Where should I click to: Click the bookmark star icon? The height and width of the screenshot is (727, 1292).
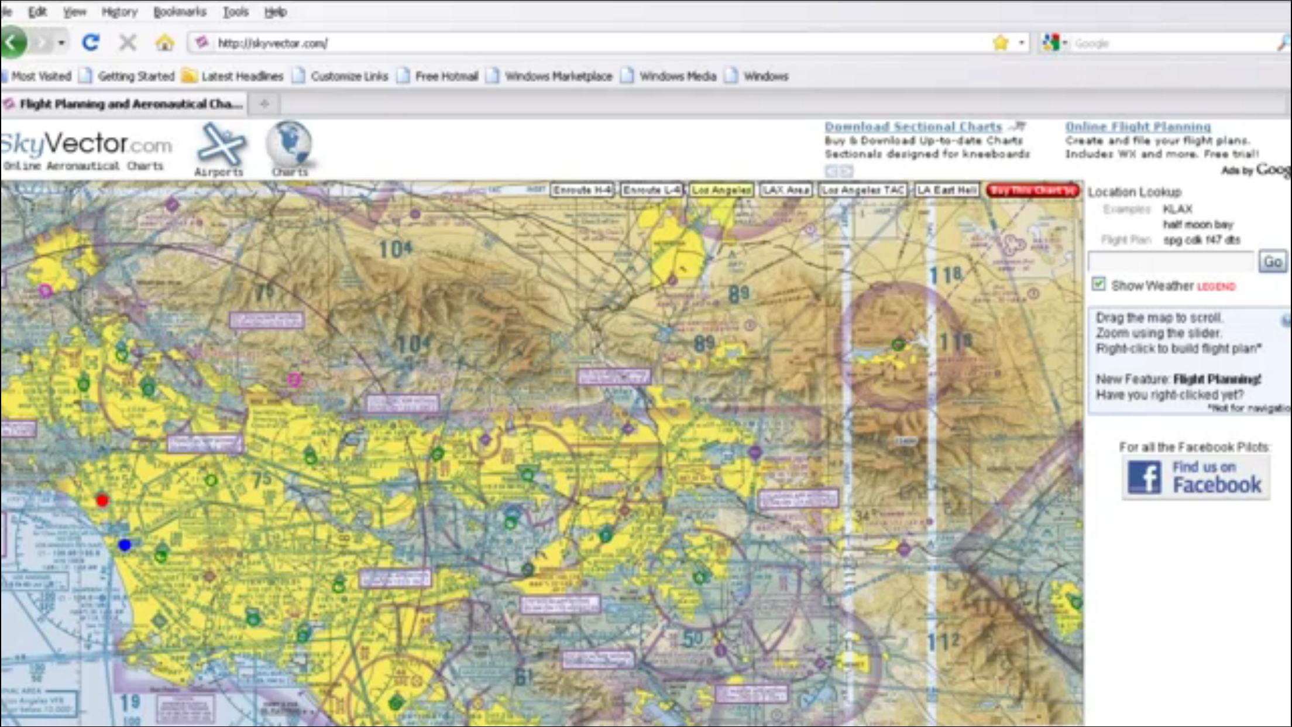1001,43
